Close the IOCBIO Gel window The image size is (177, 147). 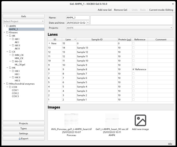173,4
